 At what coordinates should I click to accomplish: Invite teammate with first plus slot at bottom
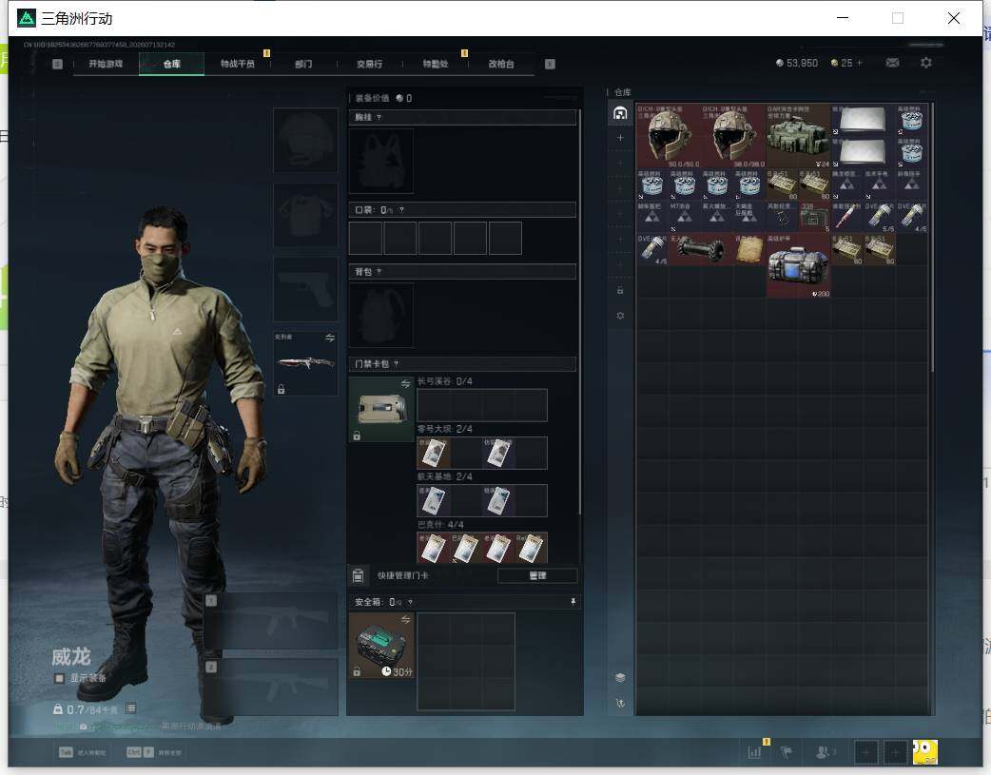pyautogui.click(x=866, y=752)
